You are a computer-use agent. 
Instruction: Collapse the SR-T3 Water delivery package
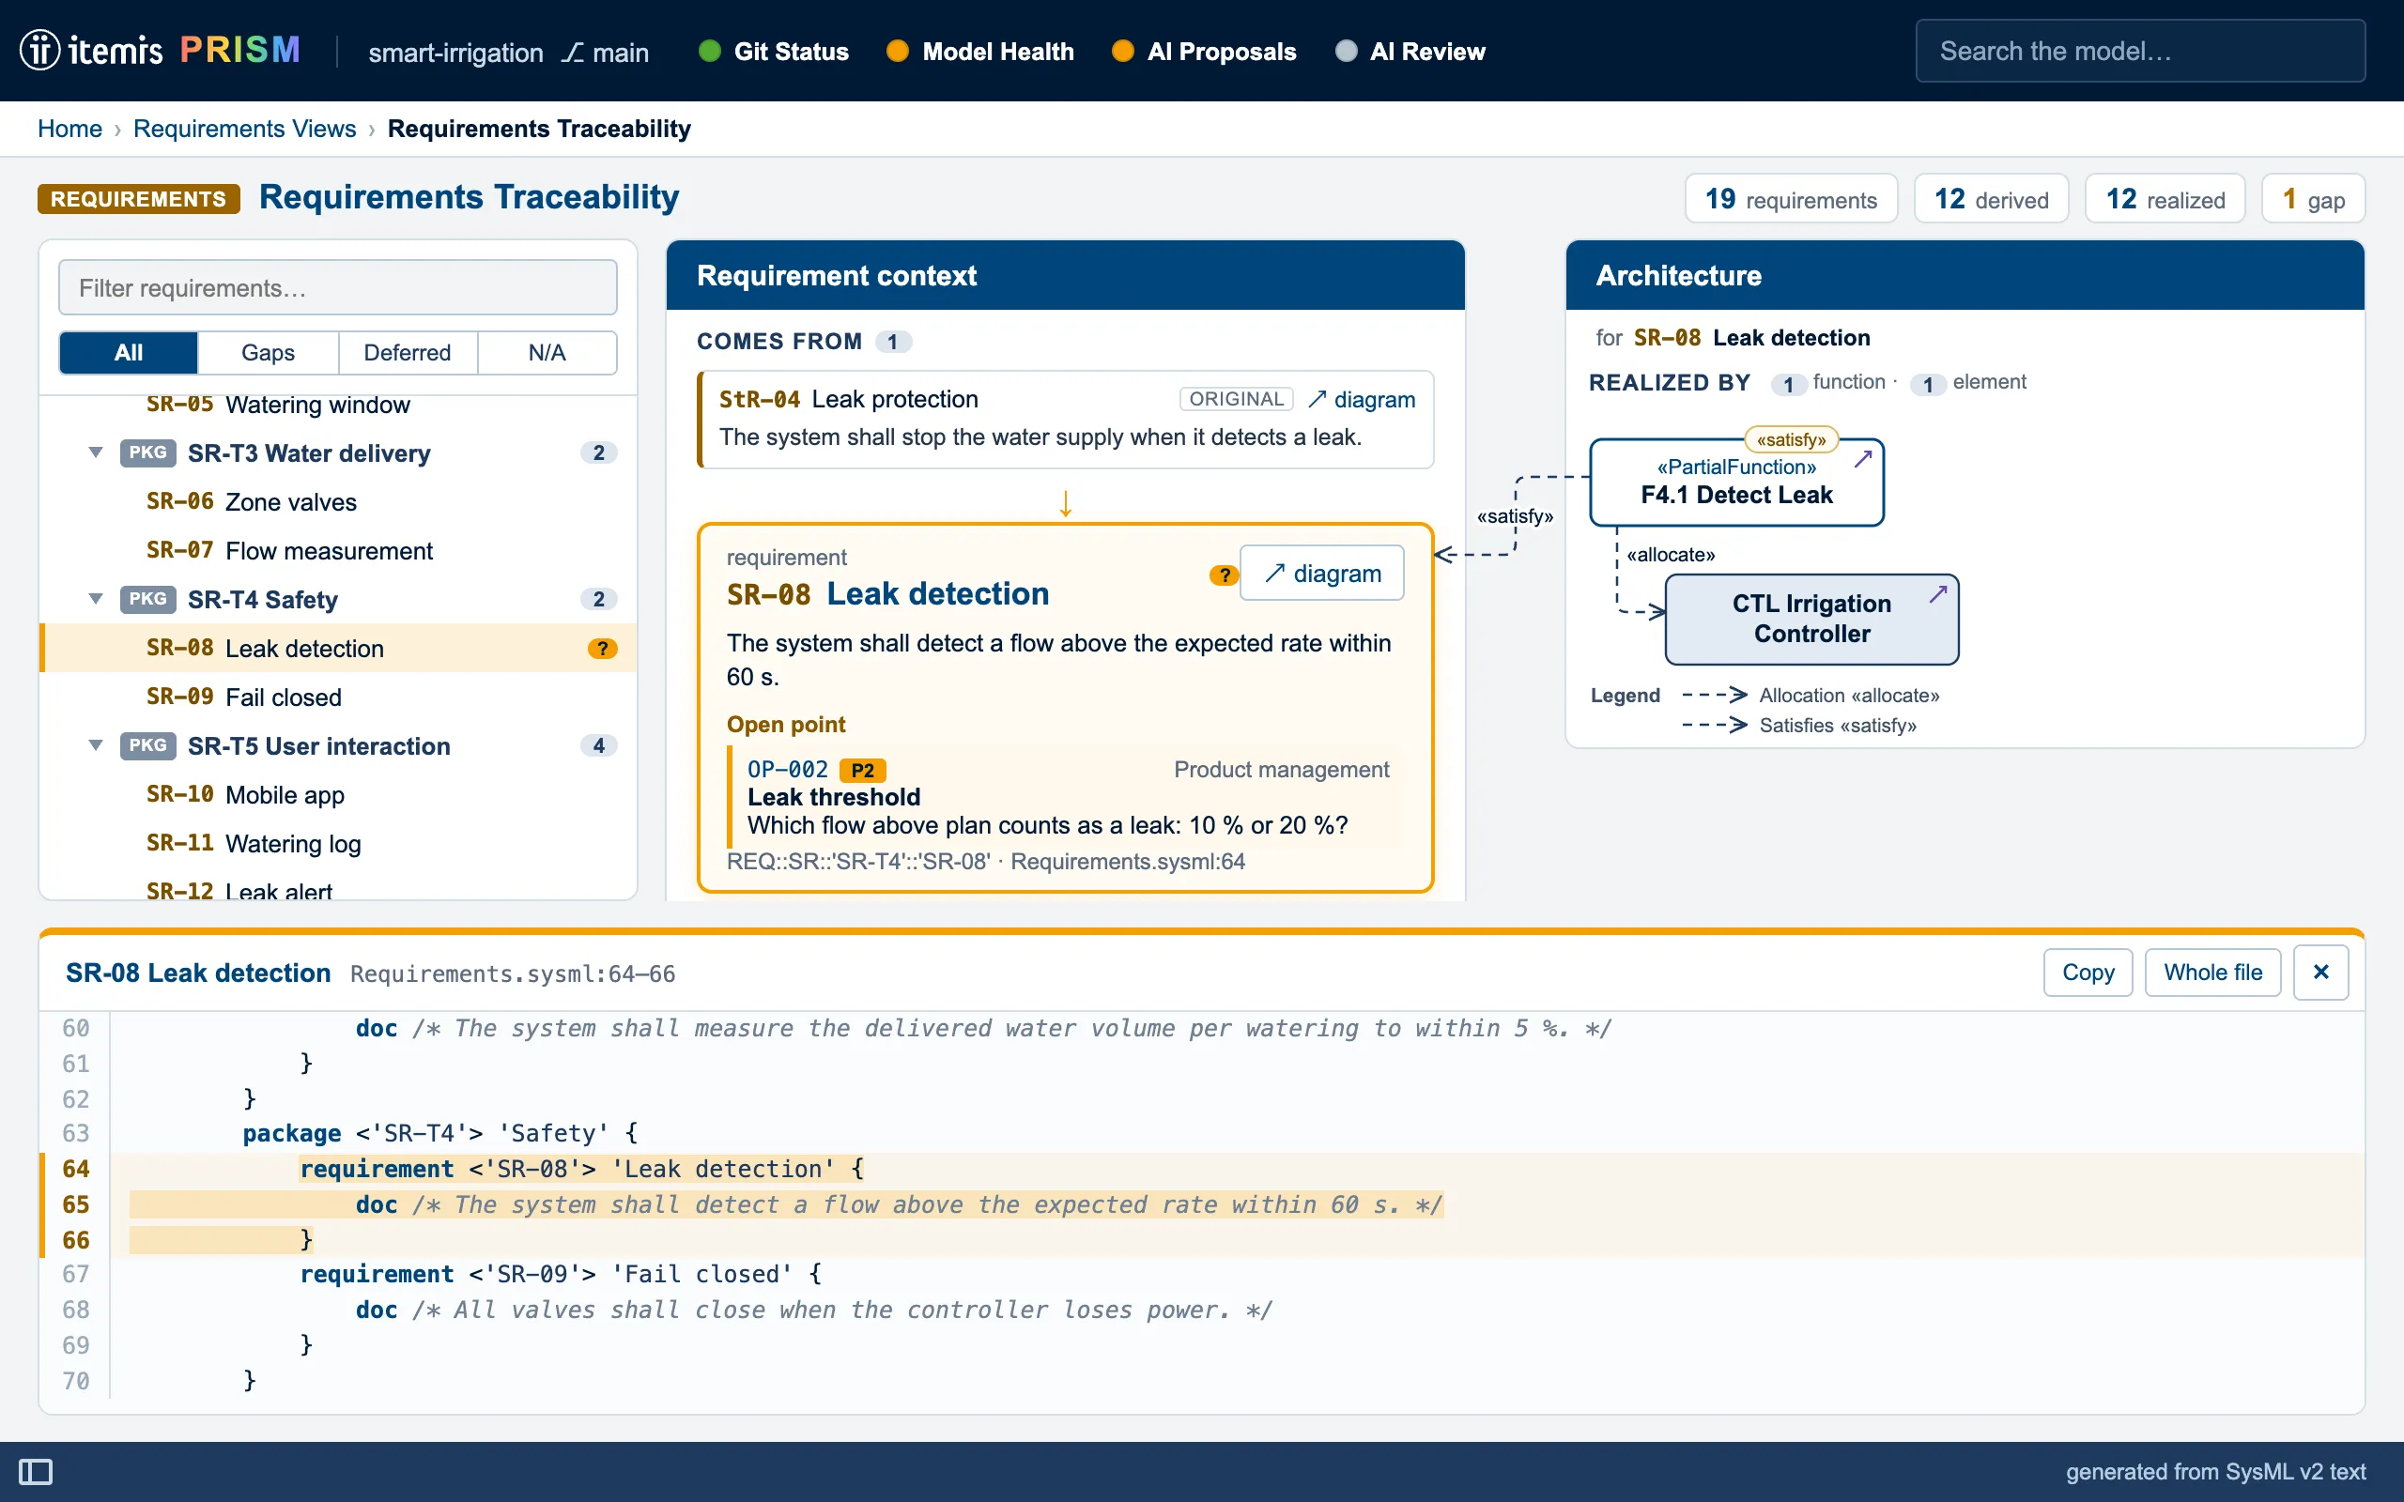point(96,452)
